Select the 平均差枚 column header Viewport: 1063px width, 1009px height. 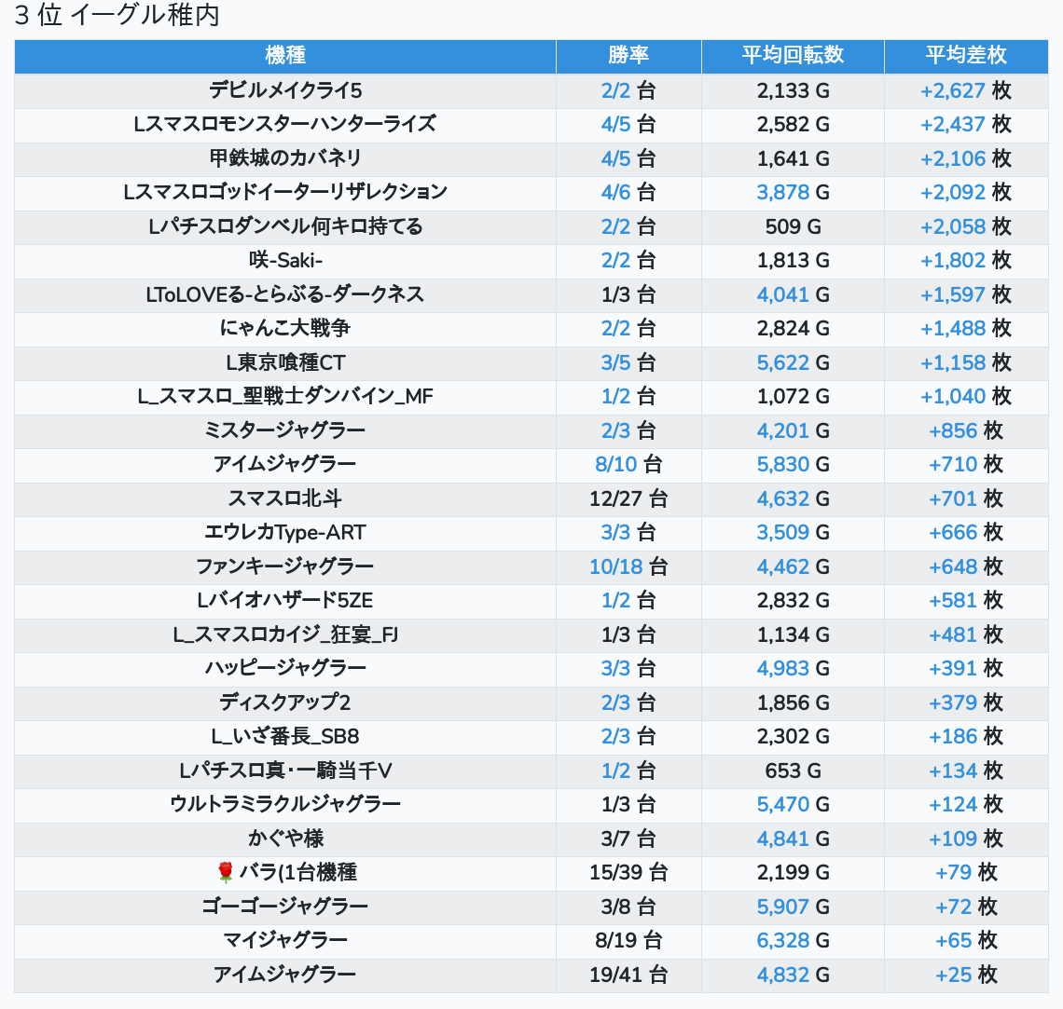click(966, 56)
